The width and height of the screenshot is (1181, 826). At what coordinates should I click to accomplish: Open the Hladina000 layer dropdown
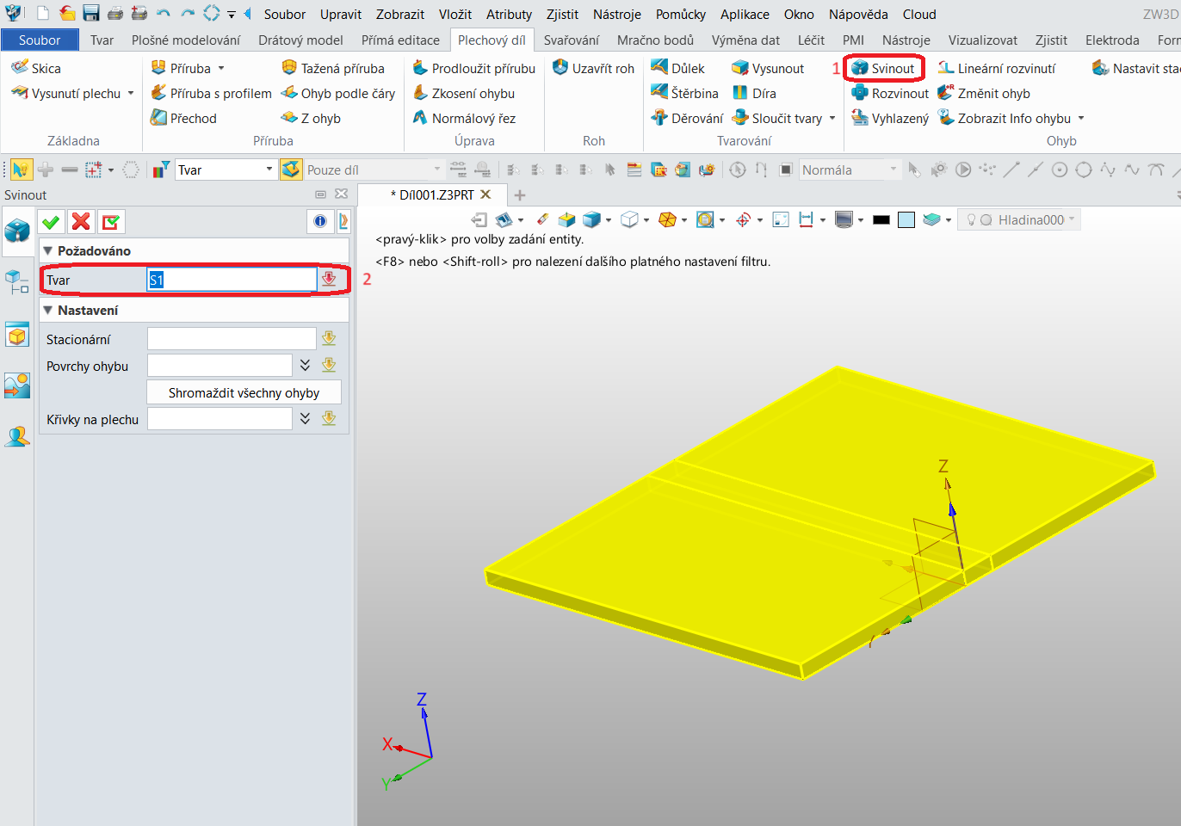click(1020, 219)
